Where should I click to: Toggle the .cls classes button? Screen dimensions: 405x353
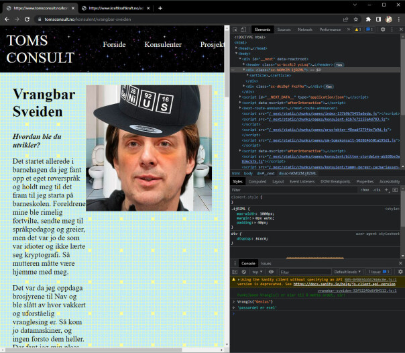click(x=377, y=190)
